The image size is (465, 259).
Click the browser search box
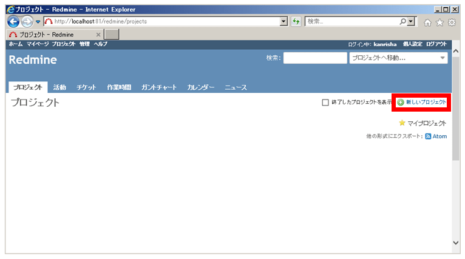[x=352, y=21]
